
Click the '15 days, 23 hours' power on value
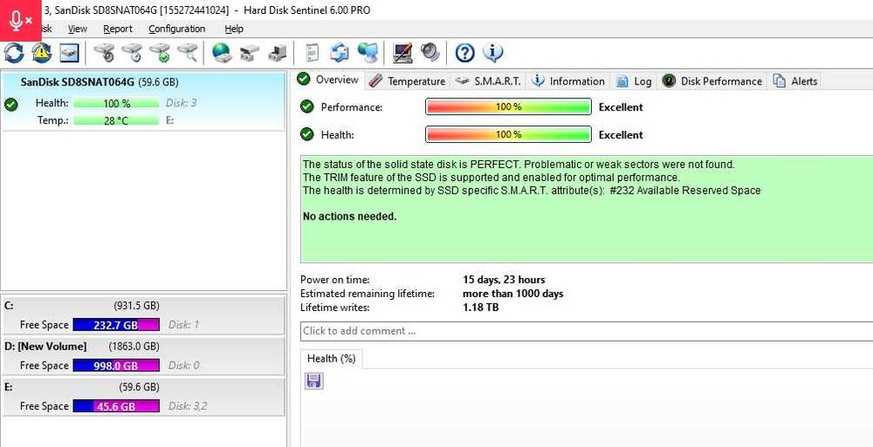pyautogui.click(x=504, y=280)
